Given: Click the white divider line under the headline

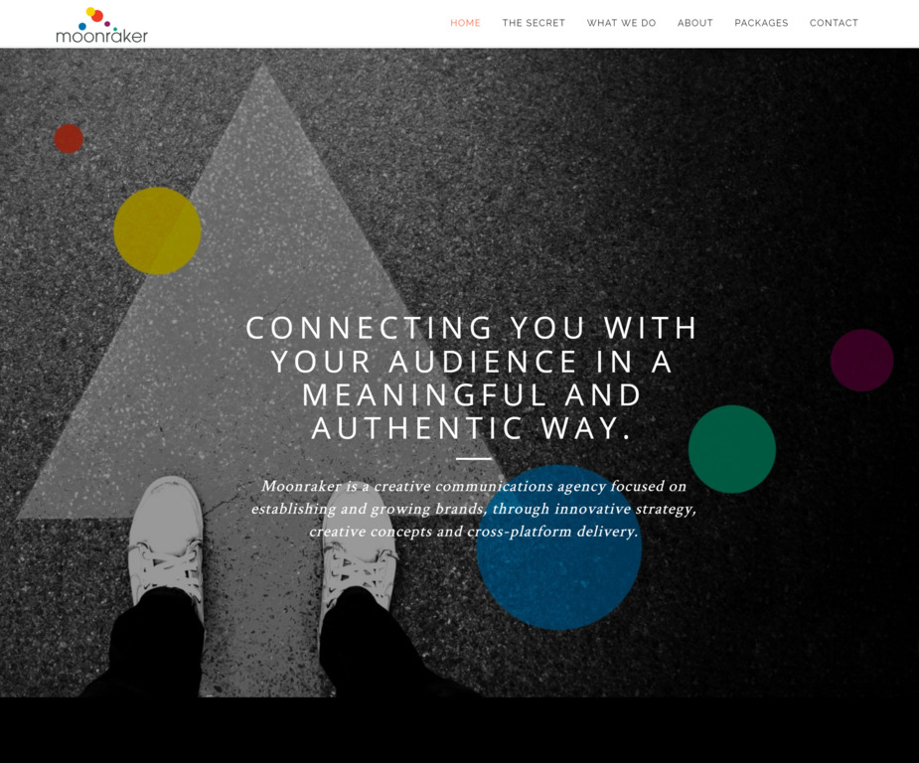Looking at the screenshot, I should point(474,459).
